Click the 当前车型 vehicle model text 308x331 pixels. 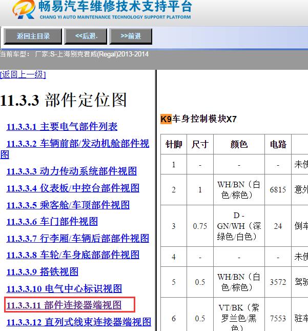[74, 54]
